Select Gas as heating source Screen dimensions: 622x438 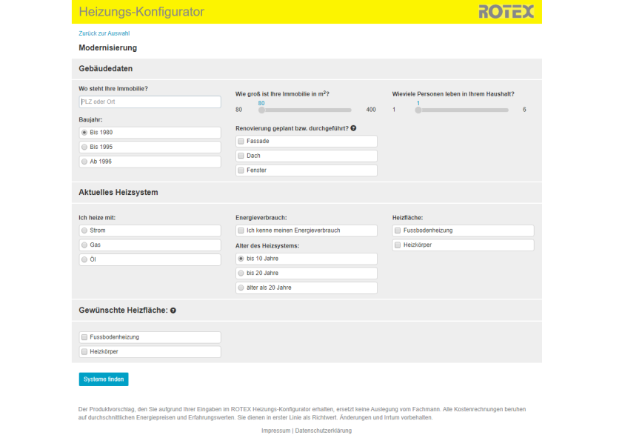click(84, 245)
